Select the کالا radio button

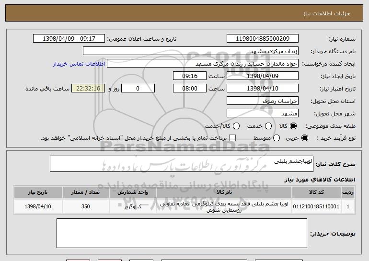click(x=293, y=126)
